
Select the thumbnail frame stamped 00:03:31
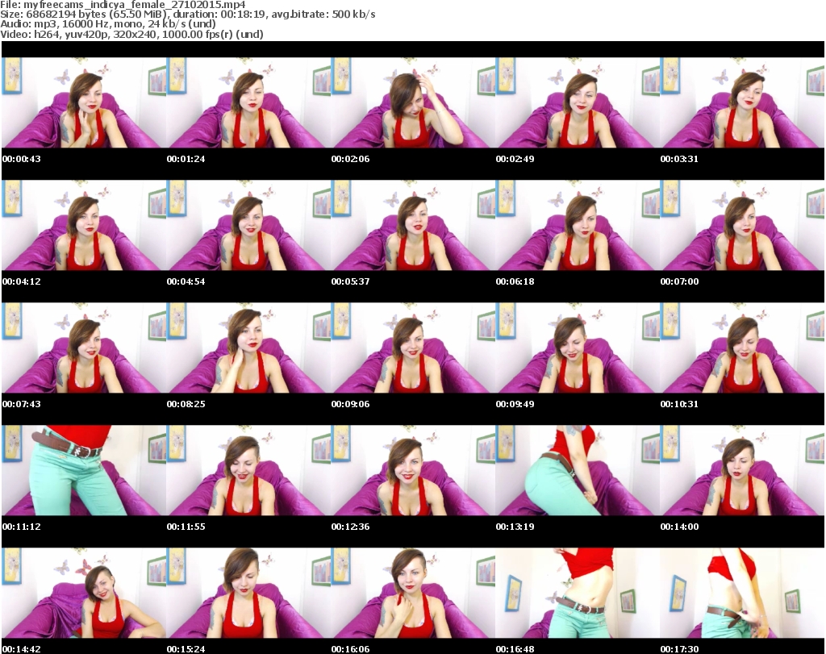tap(742, 102)
